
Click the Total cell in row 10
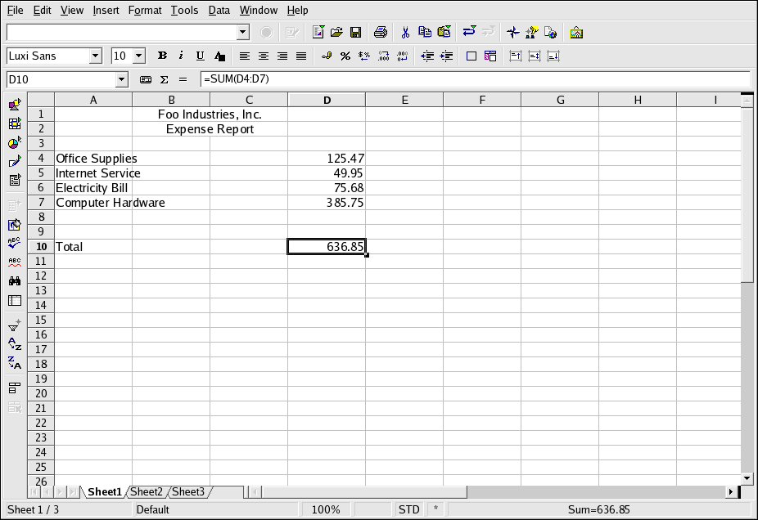pos(92,247)
